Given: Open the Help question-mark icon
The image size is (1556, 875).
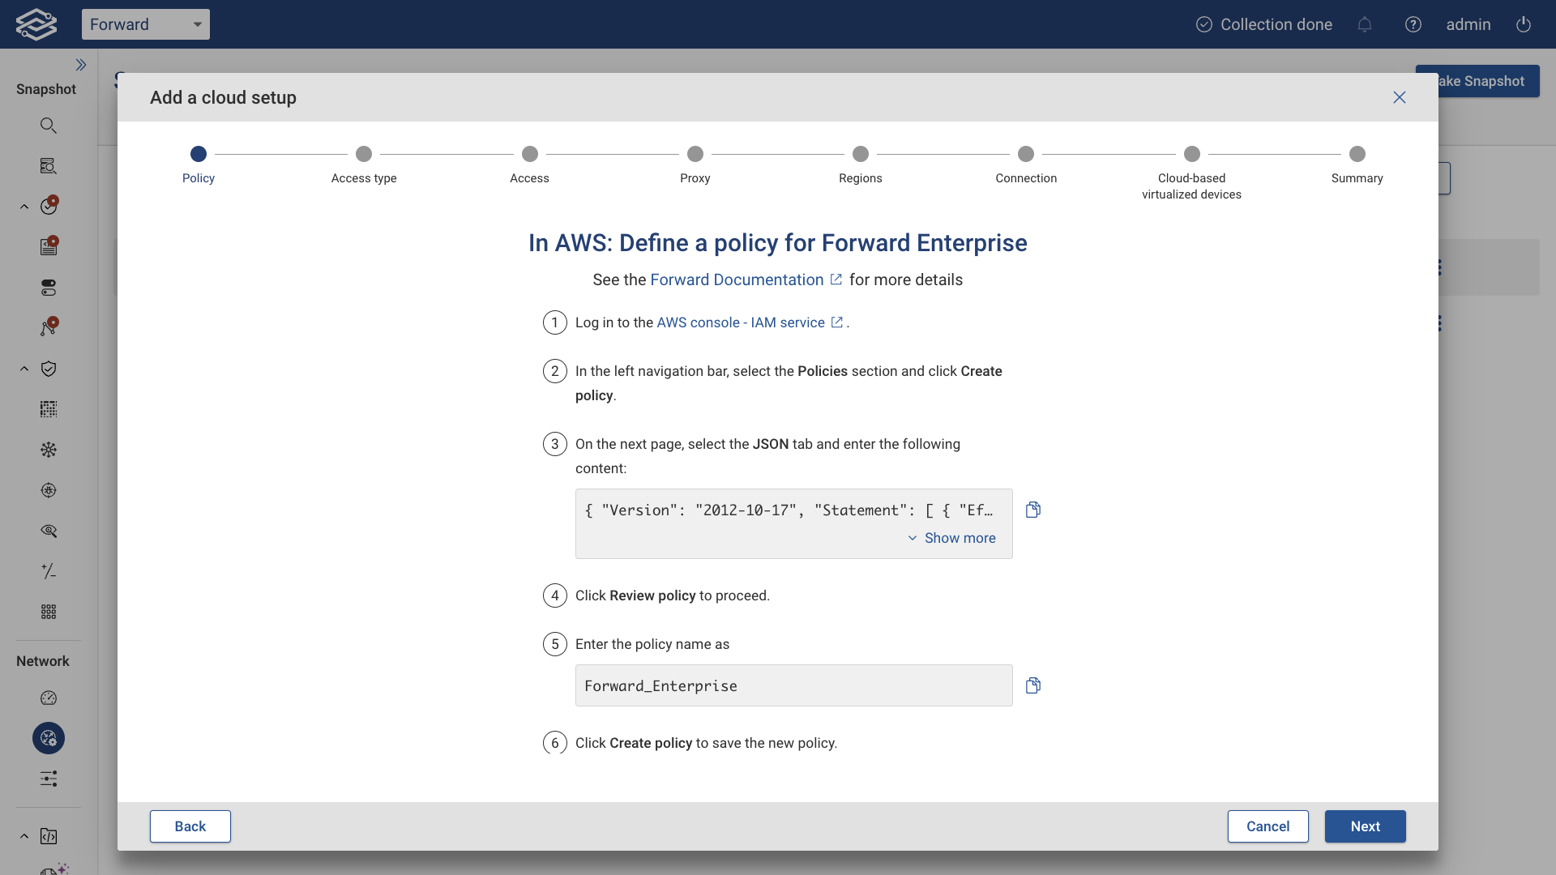Looking at the screenshot, I should (1413, 24).
